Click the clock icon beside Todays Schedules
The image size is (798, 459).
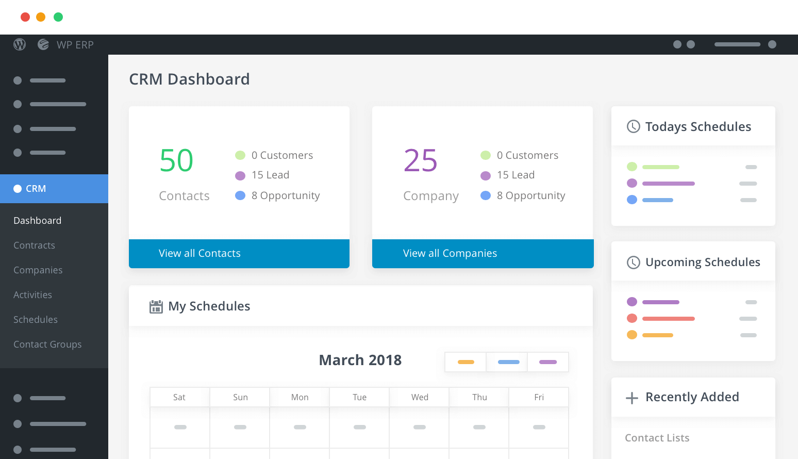point(633,127)
